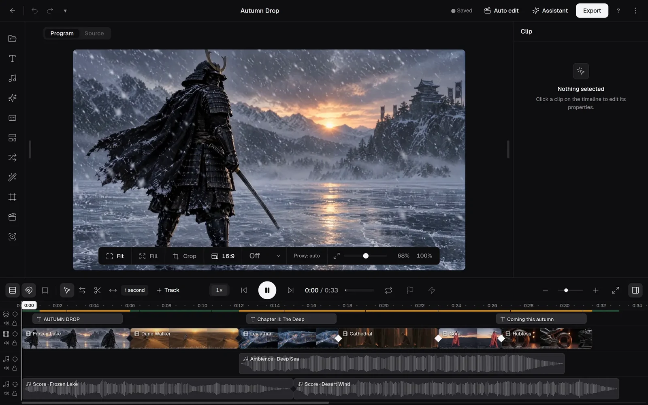Open the 1× playback speed selector
Viewport: 648px width, 405px height.
click(219, 290)
